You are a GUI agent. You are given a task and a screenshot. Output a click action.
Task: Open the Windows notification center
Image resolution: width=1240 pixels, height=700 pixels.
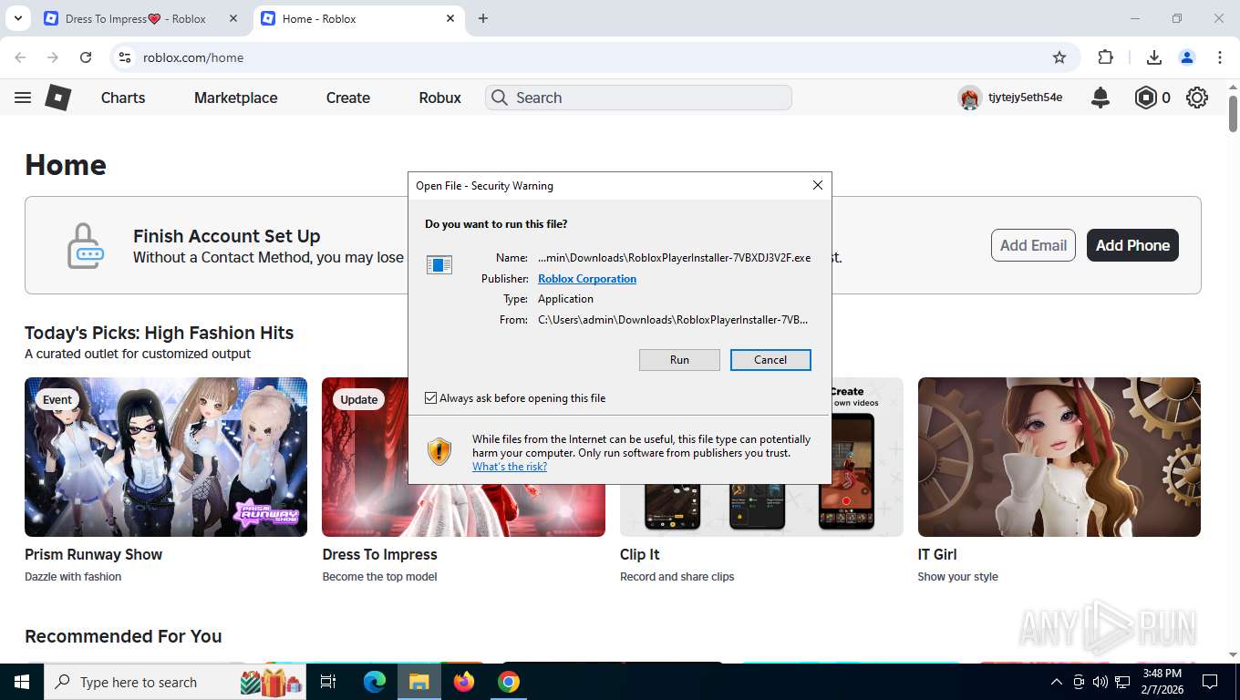point(1210,682)
